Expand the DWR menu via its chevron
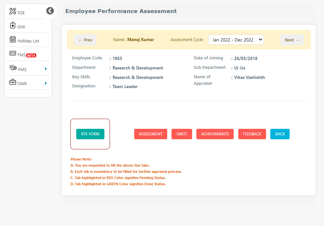 click(x=46, y=83)
